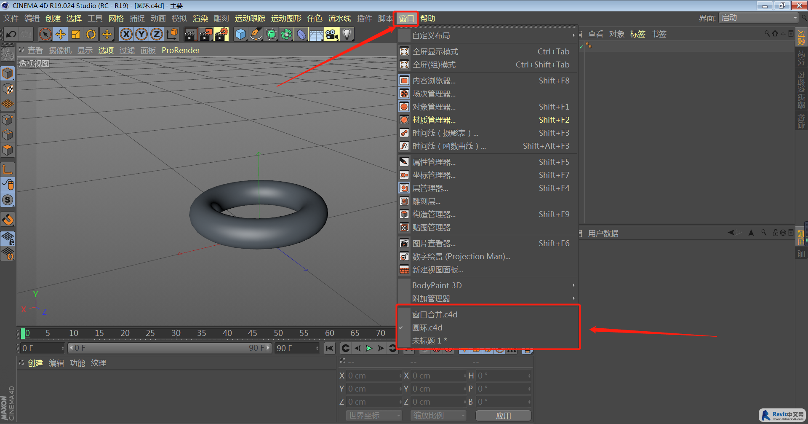
Task: Choose 全屏显示模式 from the menu
Action: pyautogui.click(x=487, y=51)
